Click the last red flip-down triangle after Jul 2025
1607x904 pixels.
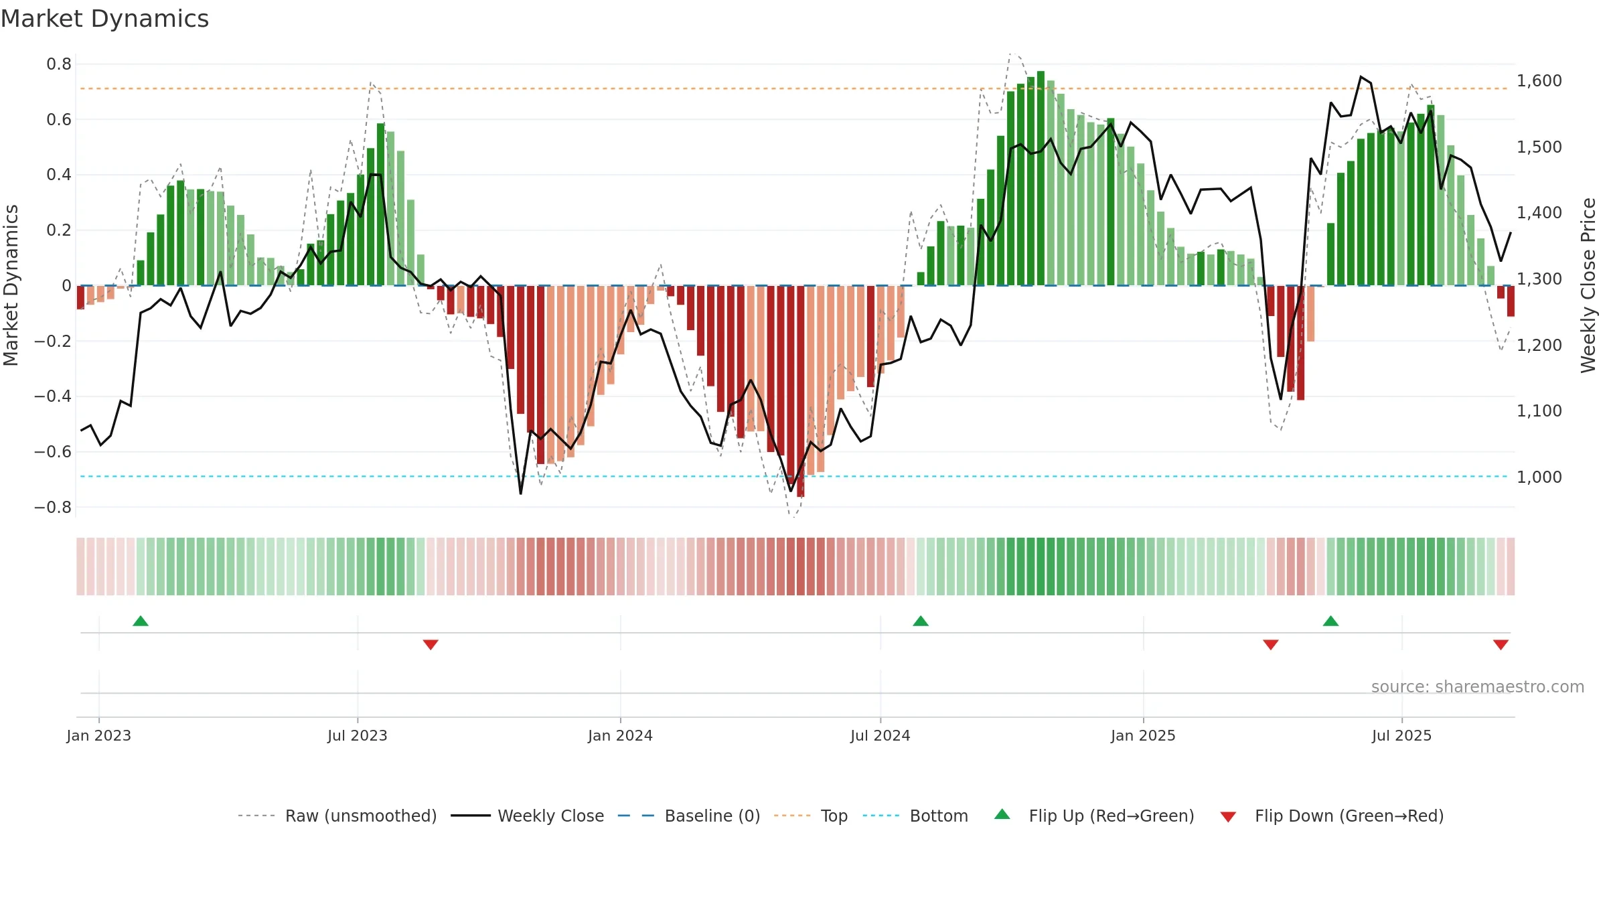[1501, 644]
